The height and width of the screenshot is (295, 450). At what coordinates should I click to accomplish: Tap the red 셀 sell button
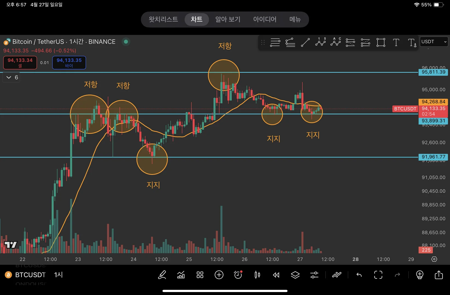coord(20,63)
